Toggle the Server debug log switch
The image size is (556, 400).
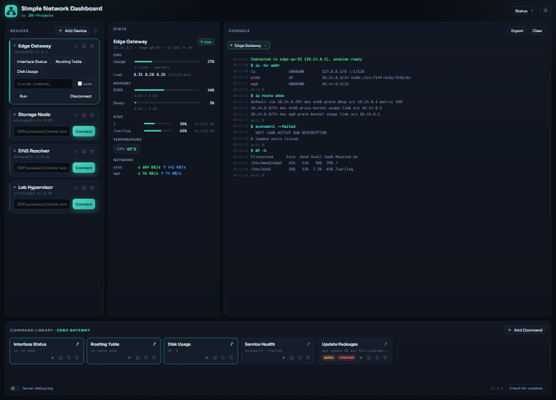(15, 388)
